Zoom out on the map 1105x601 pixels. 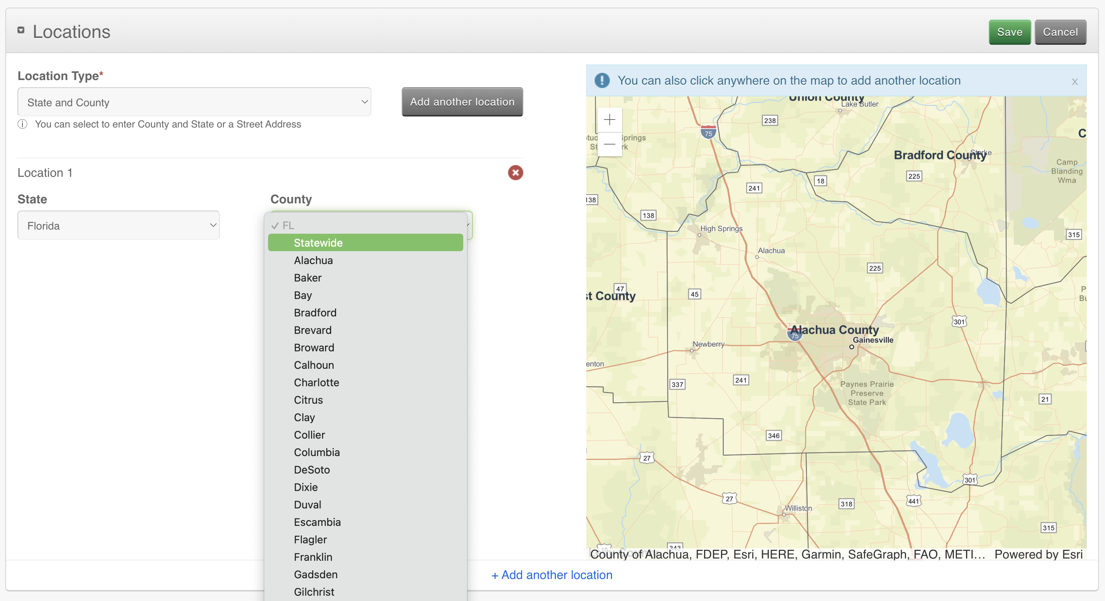pos(609,145)
